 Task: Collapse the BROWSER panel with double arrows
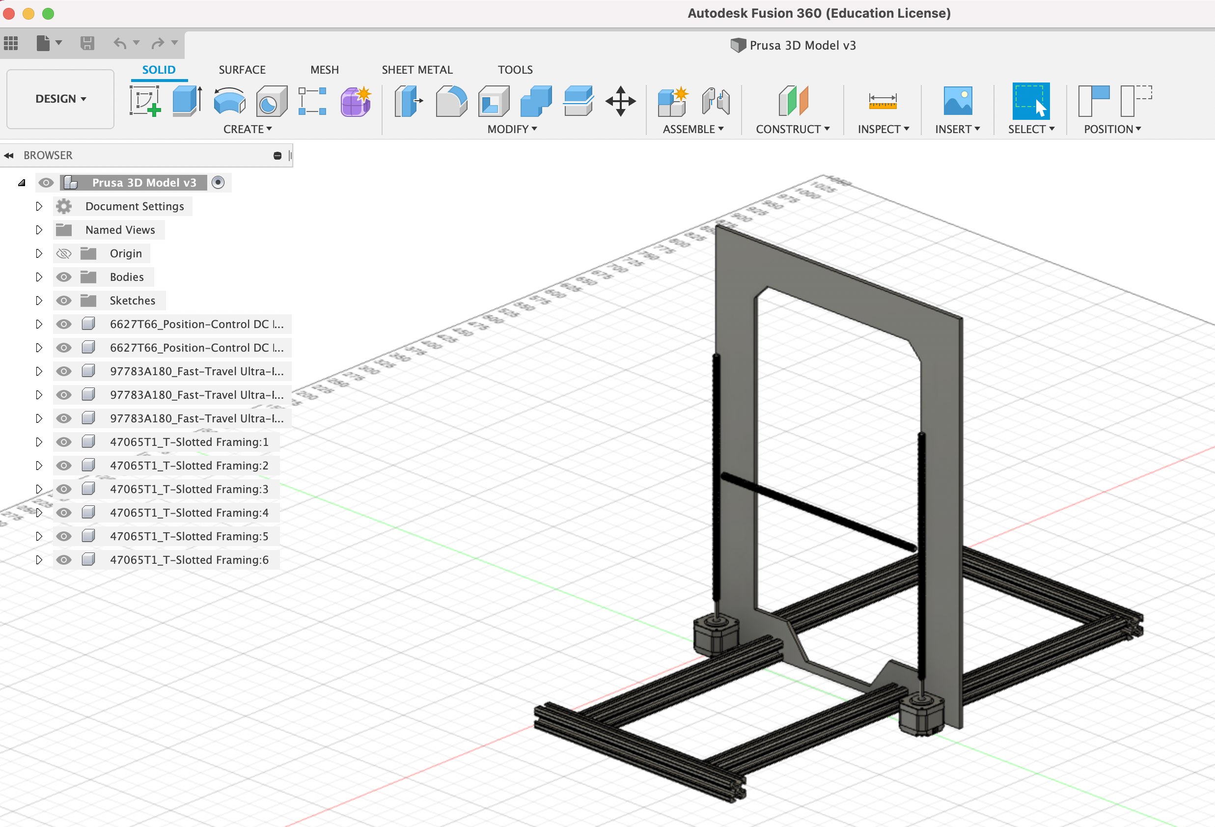point(8,156)
